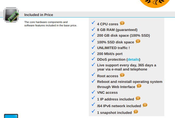Click checkmark beside 8 GB RAM (guaranteed)
175x118 pixels.
tap(93, 29)
